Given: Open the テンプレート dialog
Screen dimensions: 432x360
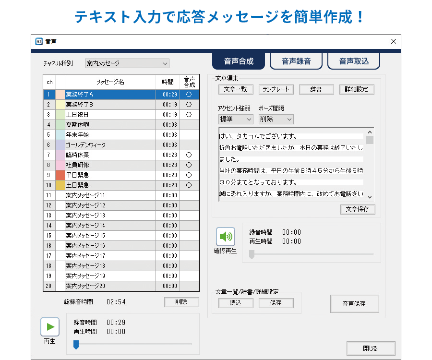Looking at the screenshot, I should 276,89.
